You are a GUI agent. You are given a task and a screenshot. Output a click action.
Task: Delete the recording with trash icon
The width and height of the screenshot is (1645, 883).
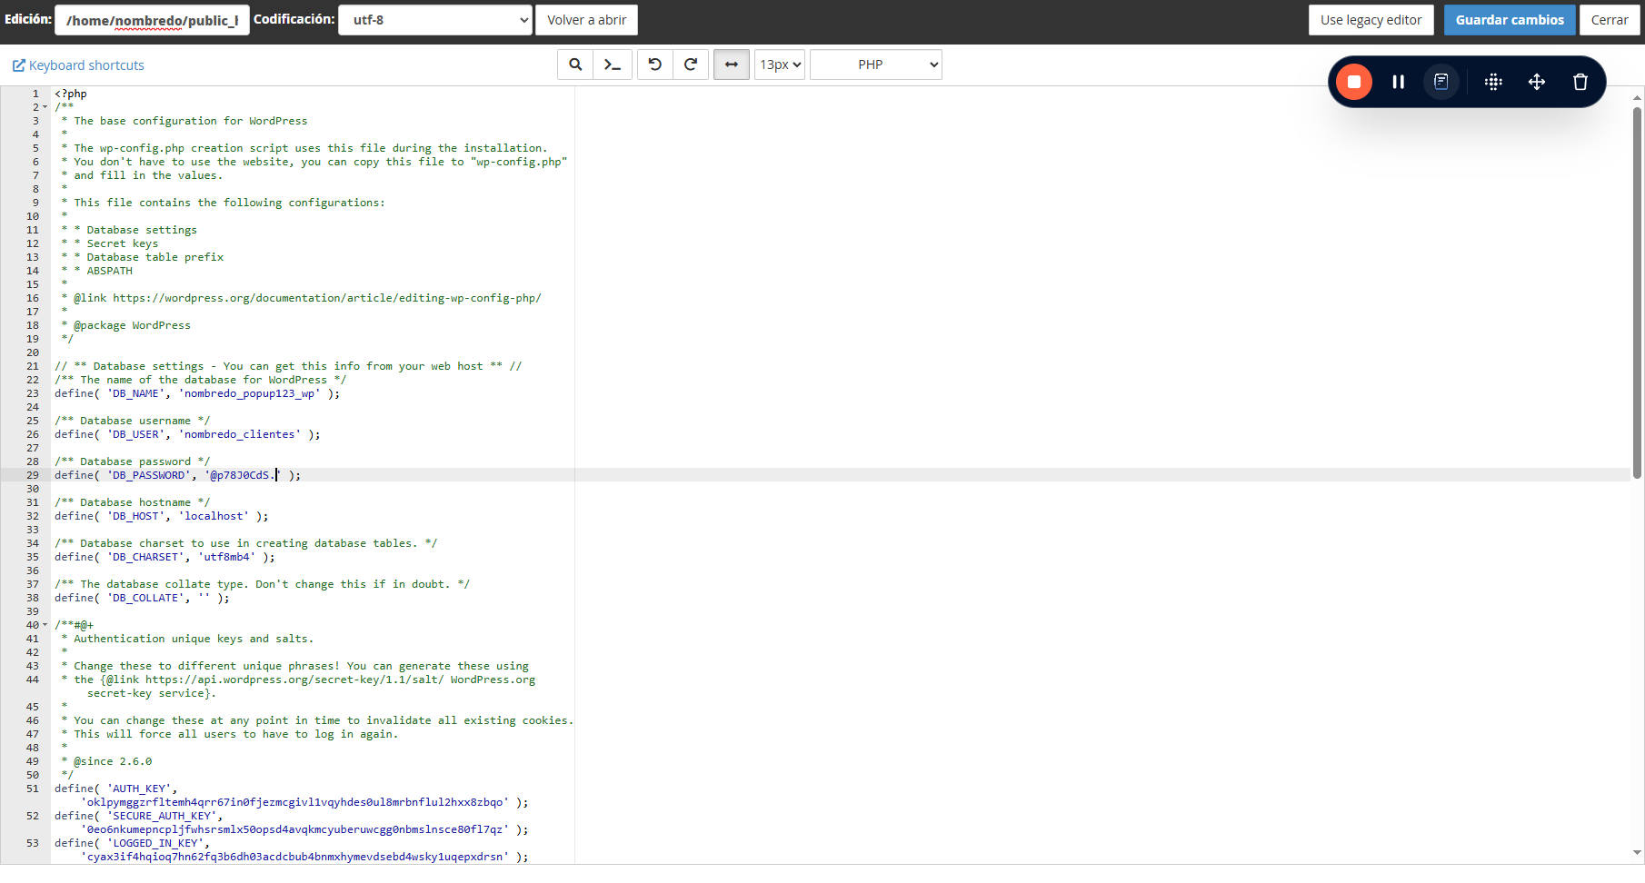tap(1580, 82)
